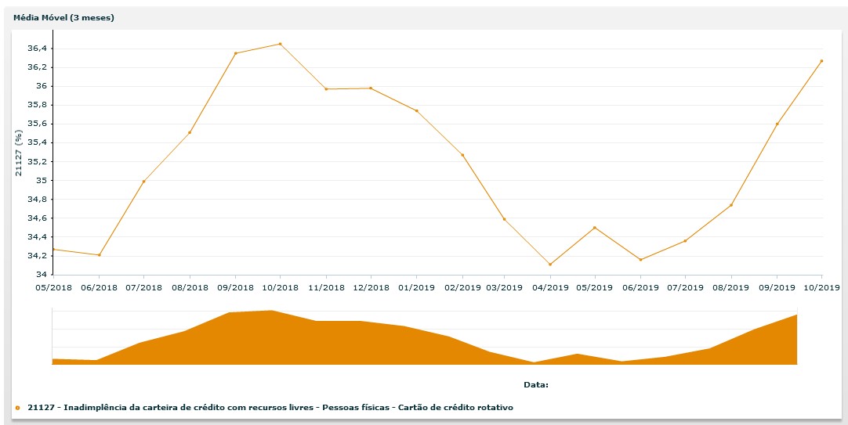The height and width of the screenshot is (425, 848).
Task: Select the 12/2018 data point
Action: coord(371,88)
